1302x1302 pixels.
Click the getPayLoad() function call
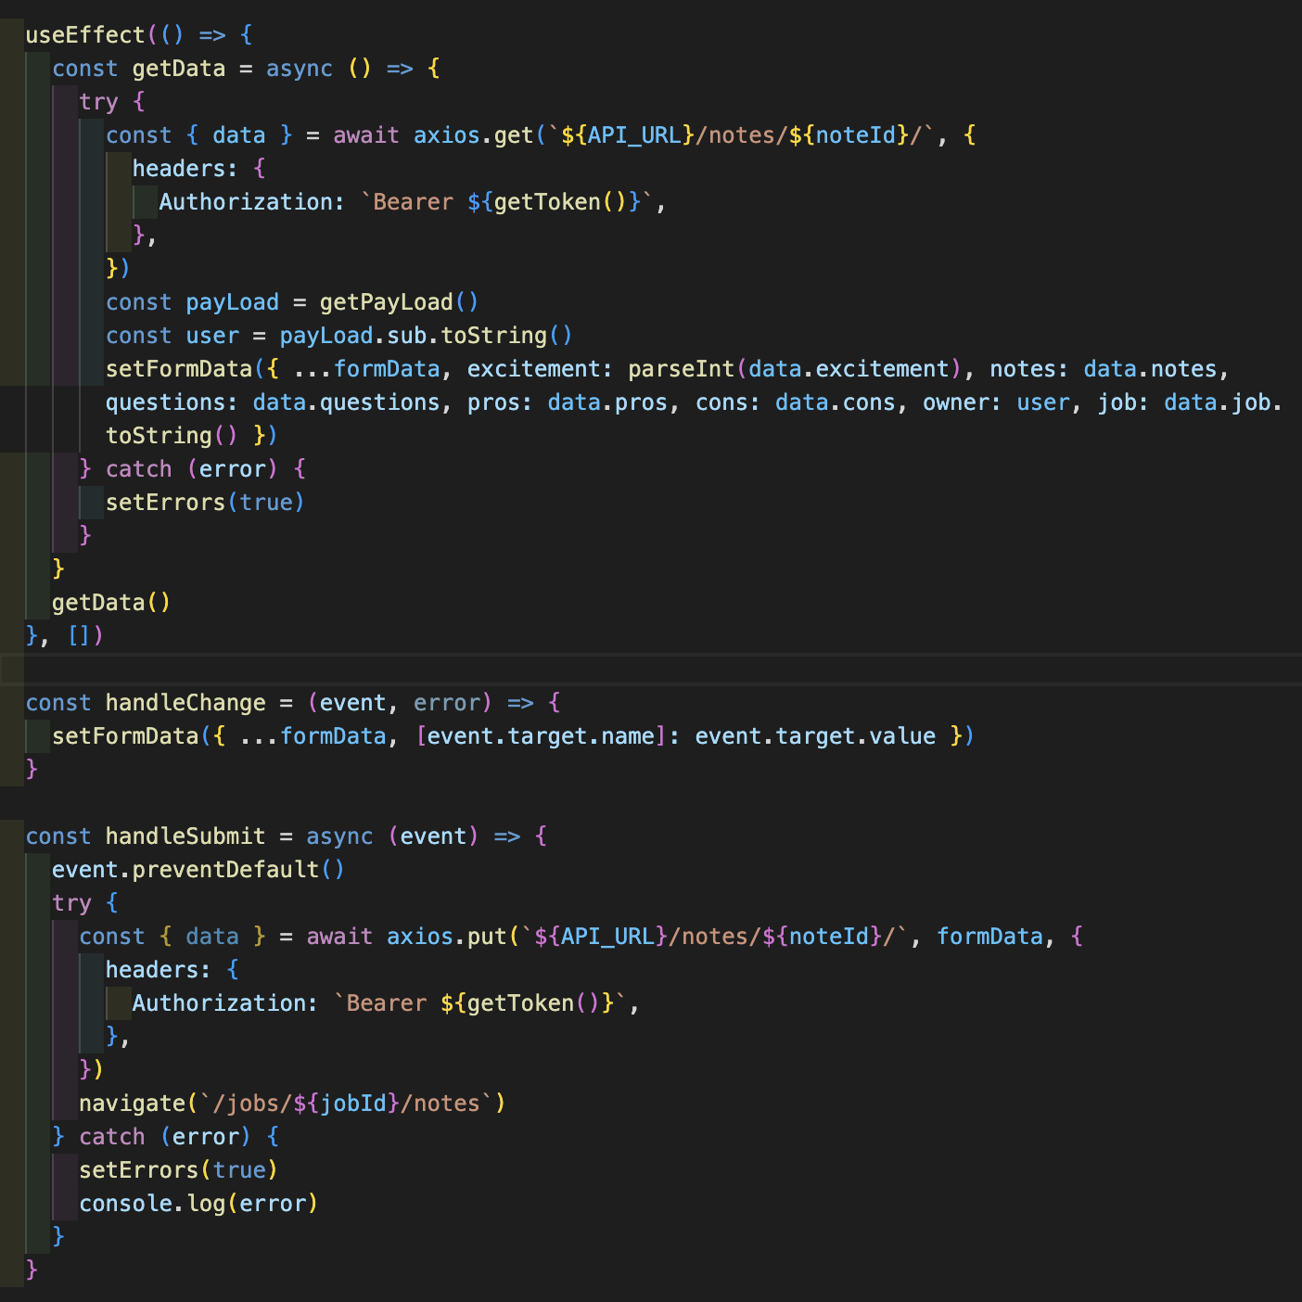pos(400,302)
